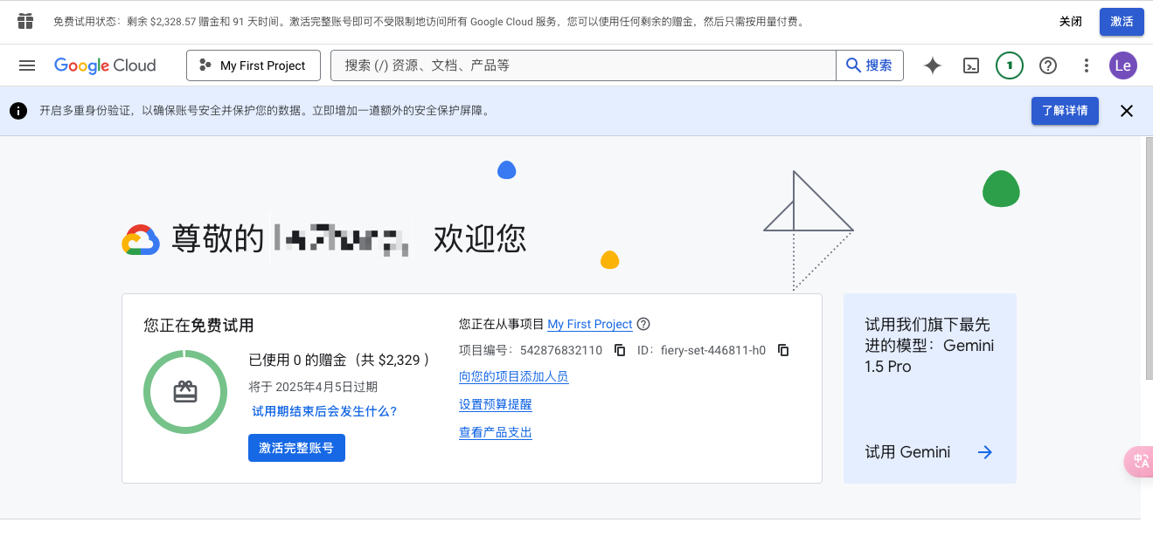Image resolution: width=1153 pixels, height=550 pixels.
Task: Open the 试用期结束后会发生什么 link
Action: (324, 411)
